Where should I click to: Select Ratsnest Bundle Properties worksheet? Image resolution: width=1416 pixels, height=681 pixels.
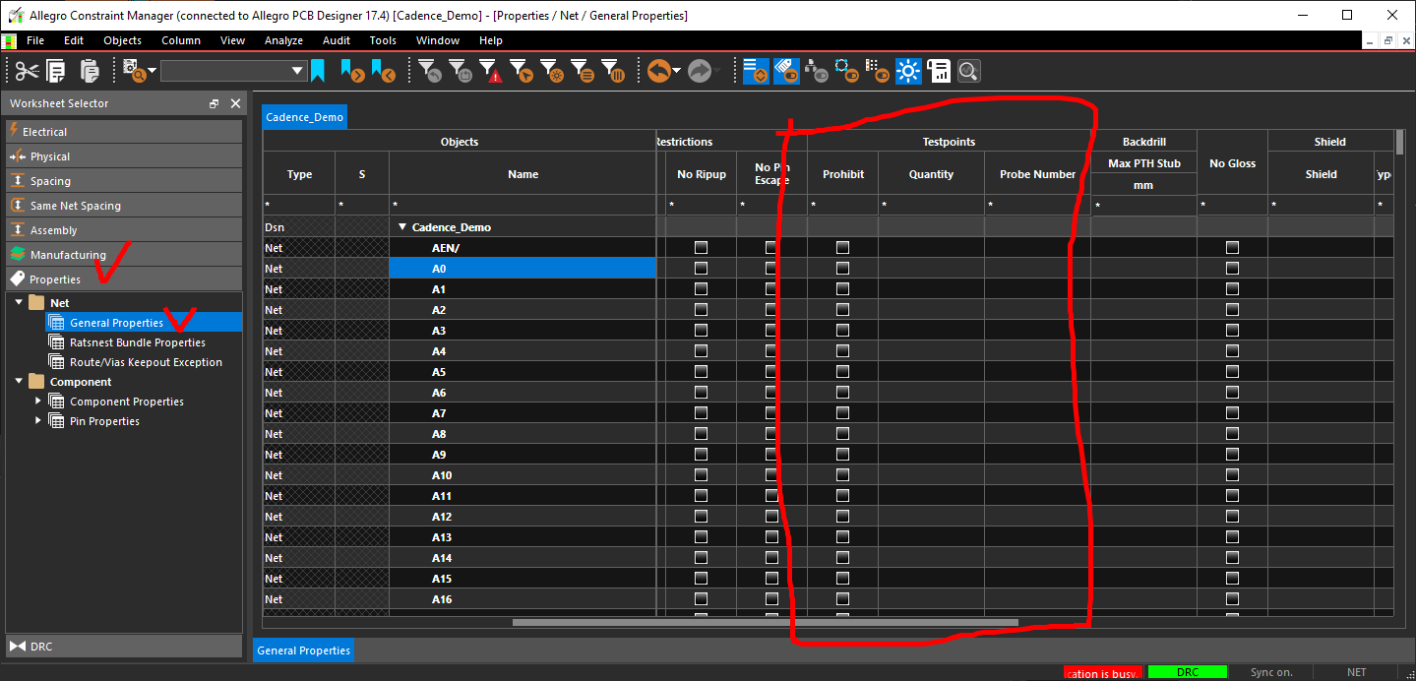click(137, 342)
